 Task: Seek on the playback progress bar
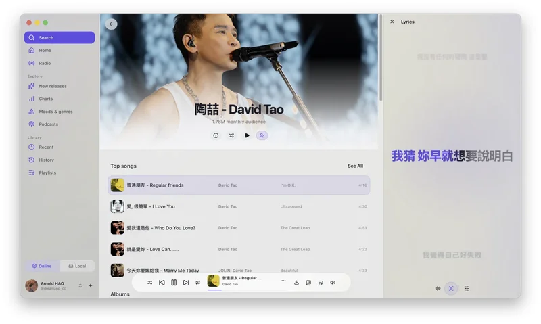click(247, 290)
